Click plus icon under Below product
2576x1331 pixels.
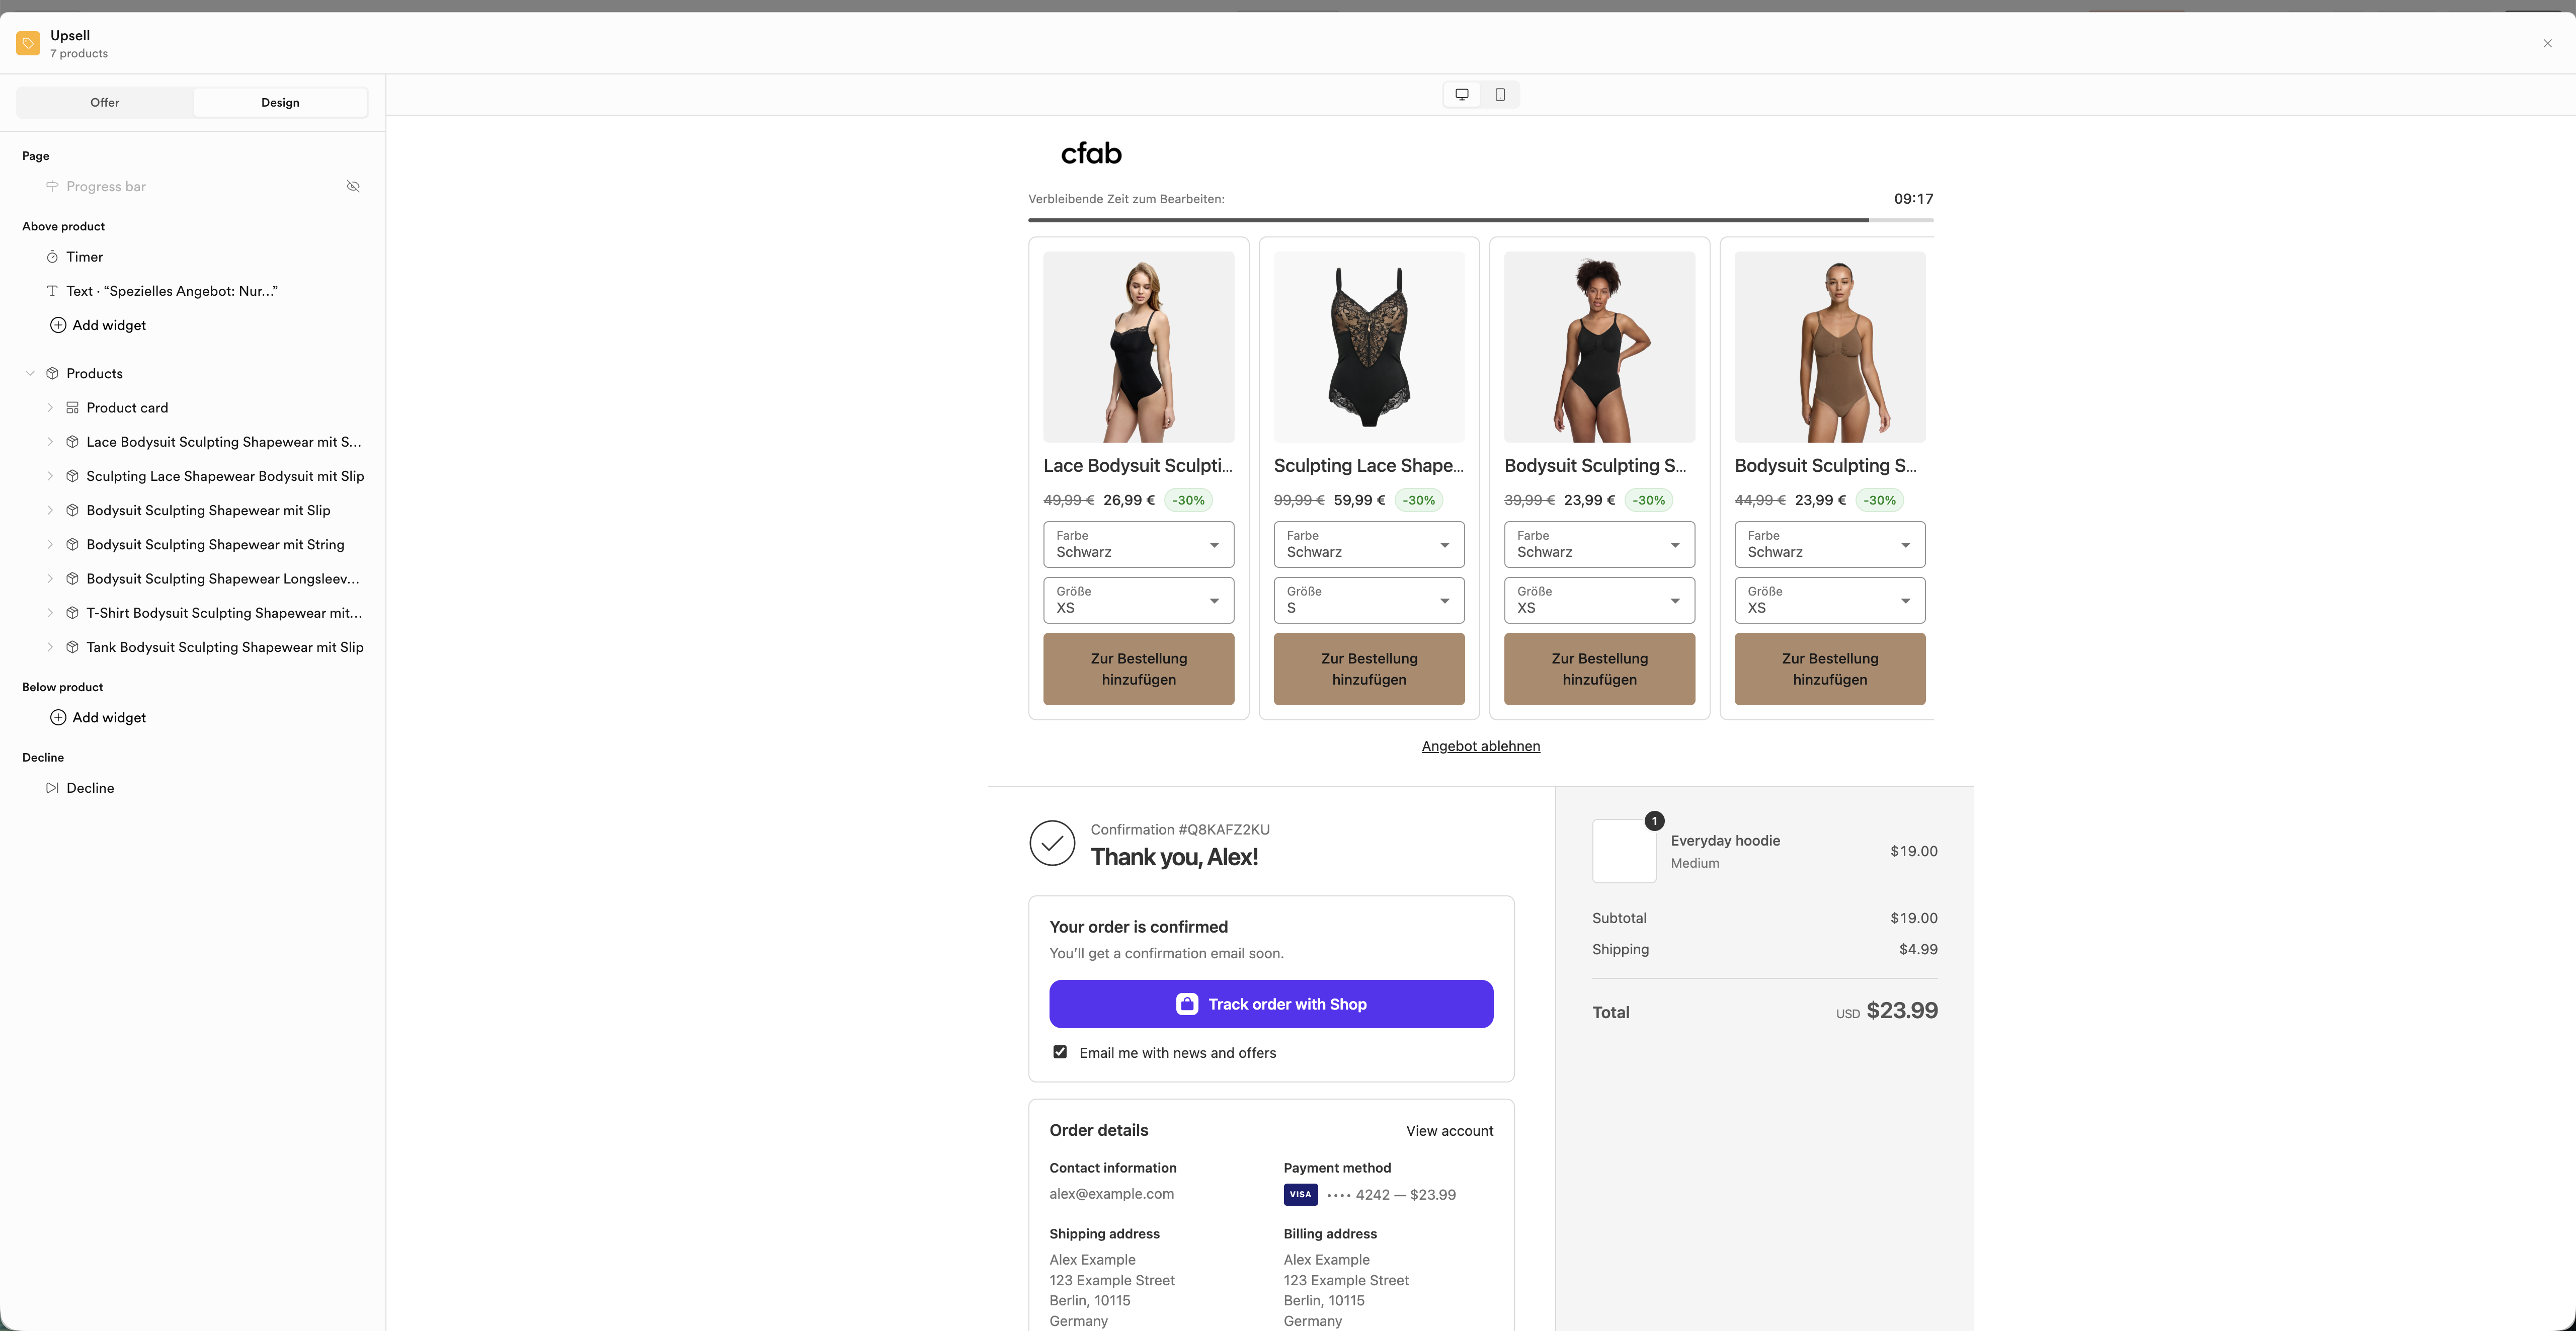point(58,718)
